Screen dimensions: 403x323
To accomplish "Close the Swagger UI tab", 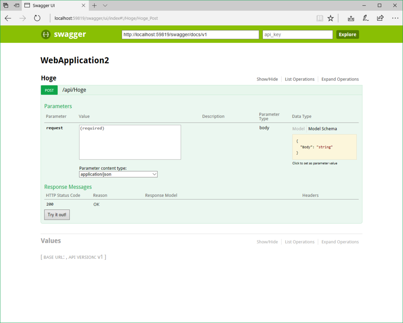I will click(x=83, y=6).
